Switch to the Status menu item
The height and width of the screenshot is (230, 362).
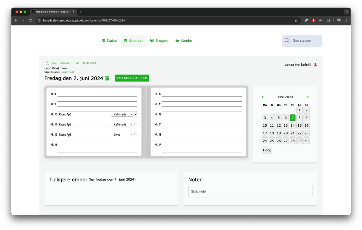109,41
